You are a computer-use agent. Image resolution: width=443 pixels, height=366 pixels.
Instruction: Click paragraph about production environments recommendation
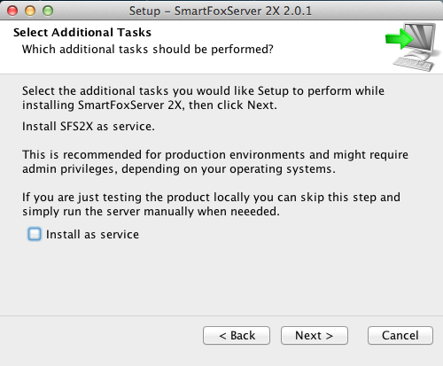coord(215,161)
